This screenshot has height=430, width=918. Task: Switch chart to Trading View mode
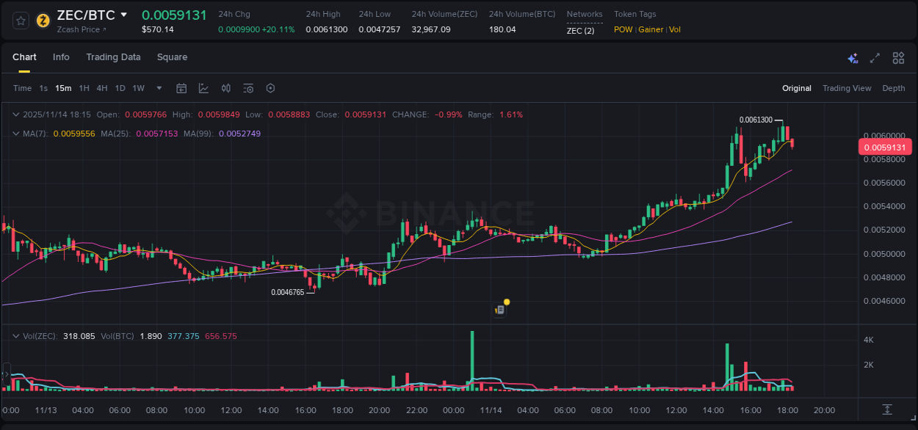tap(847, 88)
